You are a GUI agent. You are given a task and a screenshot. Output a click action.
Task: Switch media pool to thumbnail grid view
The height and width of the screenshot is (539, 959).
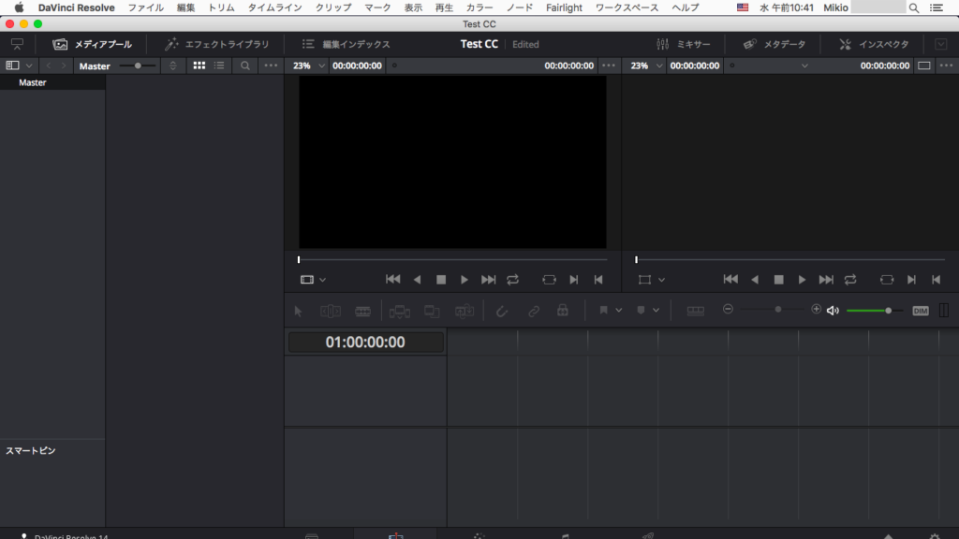(199, 66)
